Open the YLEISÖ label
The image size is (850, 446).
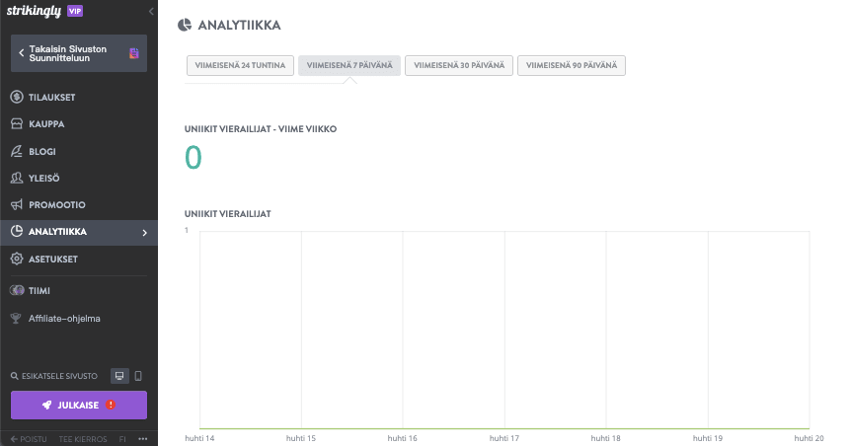coord(43,178)
